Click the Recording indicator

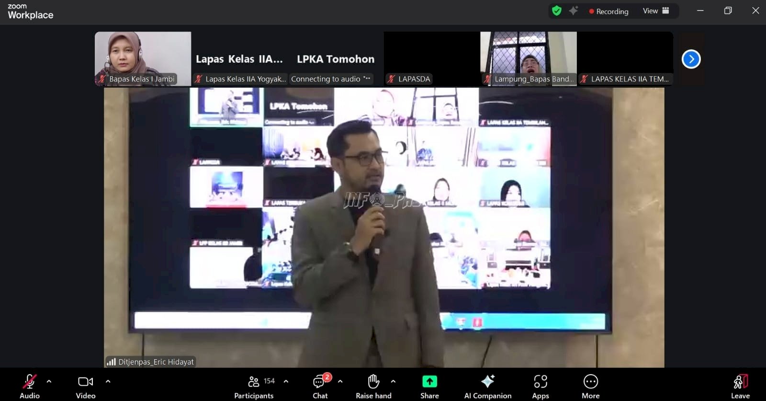[608, 11]
